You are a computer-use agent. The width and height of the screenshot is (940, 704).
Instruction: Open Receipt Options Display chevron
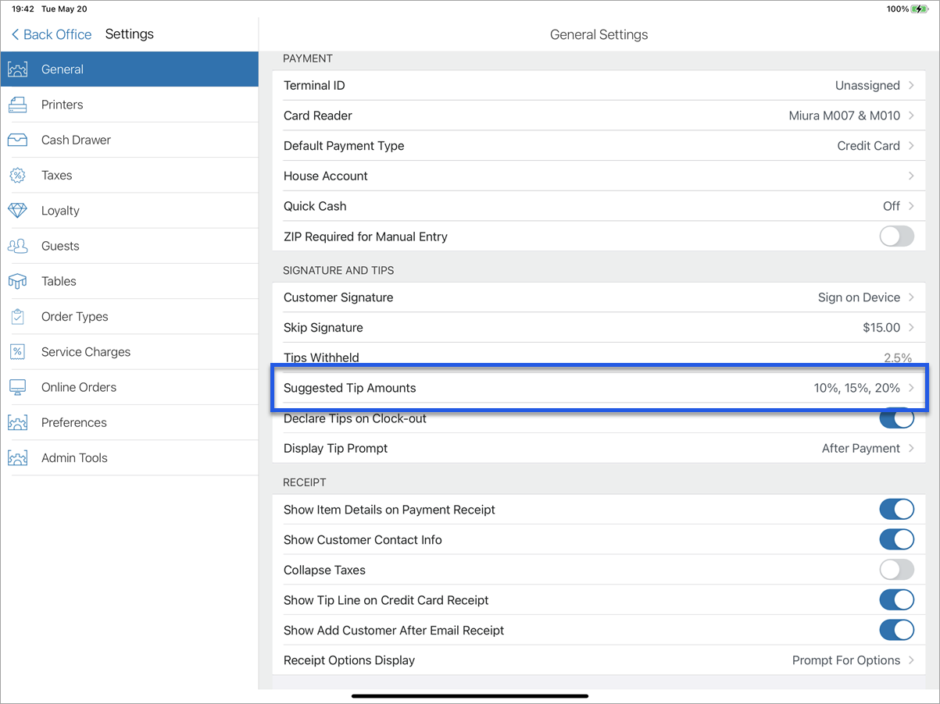[911, 660]
